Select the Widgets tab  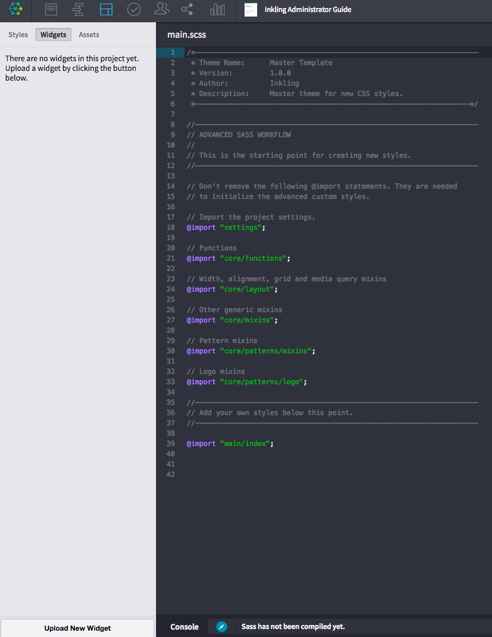[x=53, y=34]
